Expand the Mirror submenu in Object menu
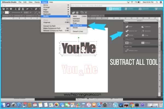Viewport: 164px width, 109px height. point(55,5)
